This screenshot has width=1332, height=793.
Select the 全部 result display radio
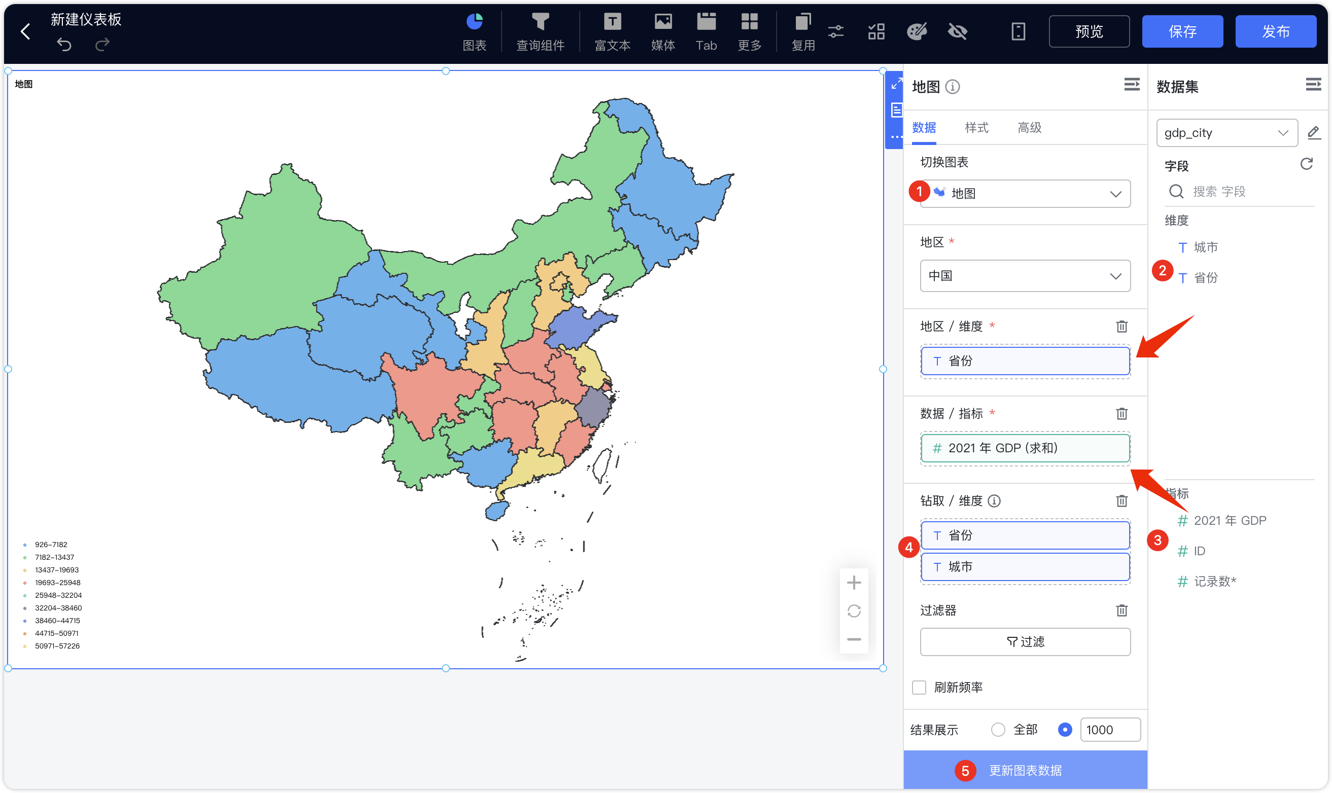coord(998,730)
